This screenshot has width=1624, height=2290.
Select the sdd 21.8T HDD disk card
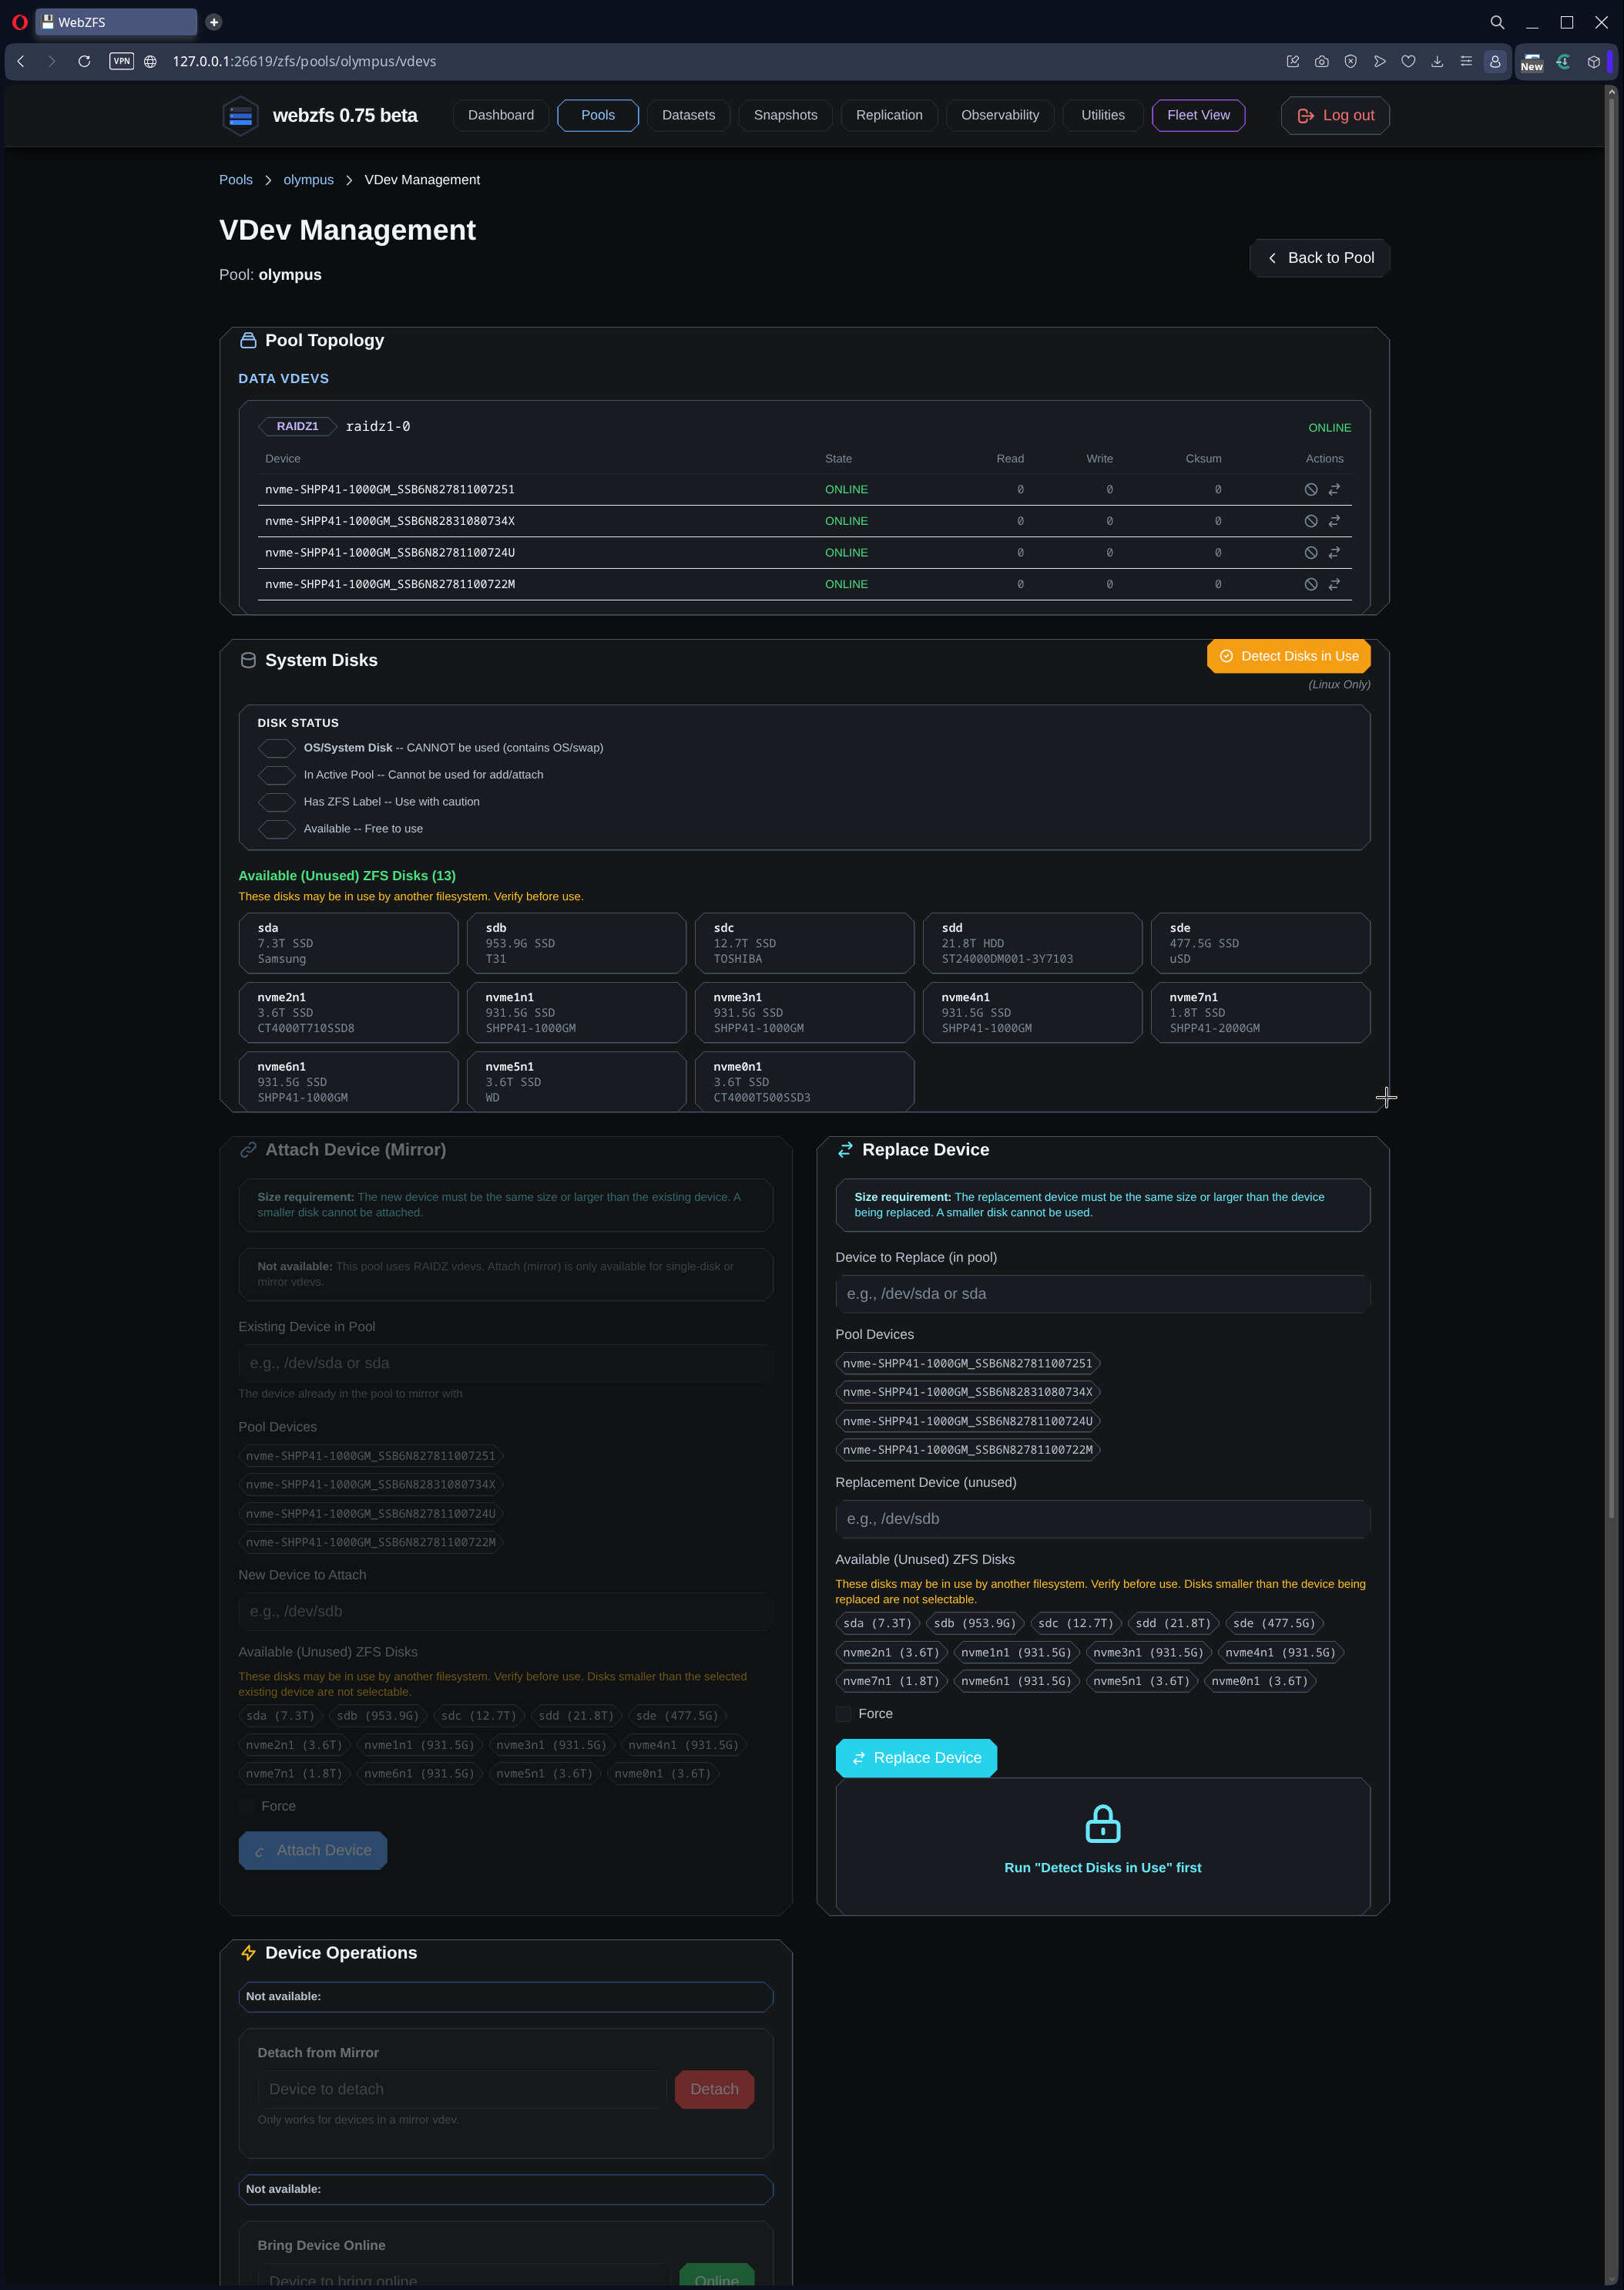point(1032,943)
